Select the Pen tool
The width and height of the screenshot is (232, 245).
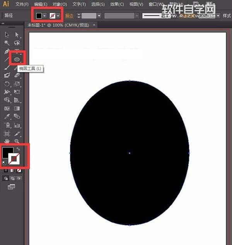coord(7,51)
